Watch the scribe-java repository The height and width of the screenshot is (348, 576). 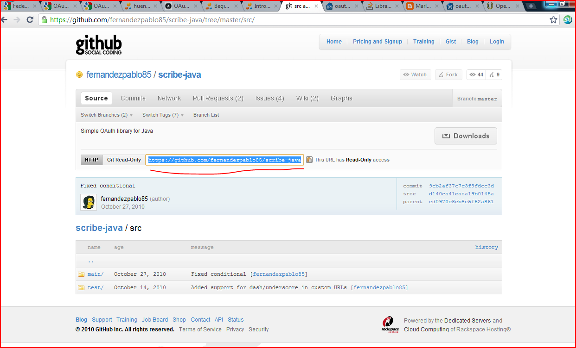point(415,75)
